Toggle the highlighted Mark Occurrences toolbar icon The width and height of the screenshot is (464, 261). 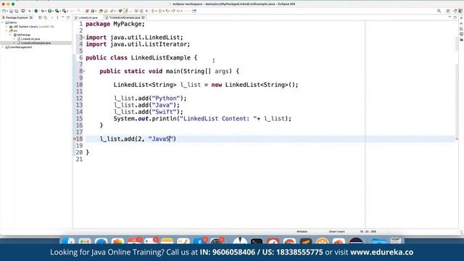126,11
